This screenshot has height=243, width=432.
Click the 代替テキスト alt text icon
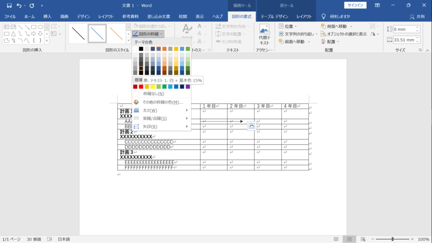pyautogui.click(x=264, y=35)
